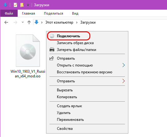Expand arrow next to Открыть с помощью
The width and height of the screenshot is (167, 137).
(123, 65)
